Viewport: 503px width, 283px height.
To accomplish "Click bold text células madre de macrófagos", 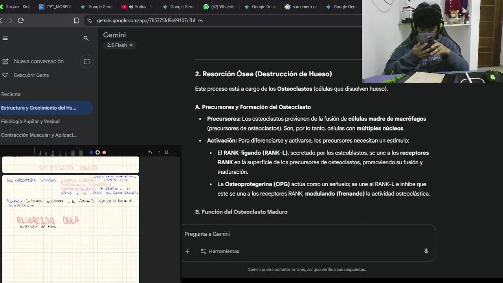I will click(x=387, y=119).
